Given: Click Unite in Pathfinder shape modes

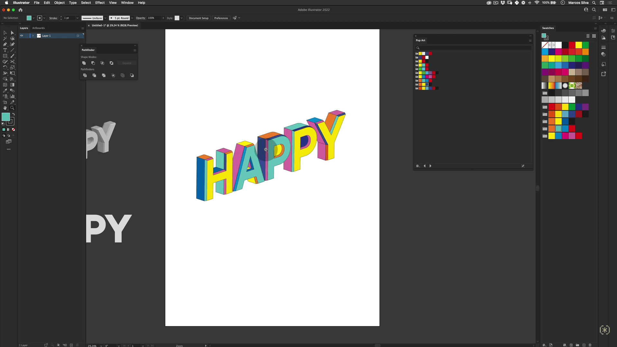Looking at the screenshot, I should [x=84, y=63].
